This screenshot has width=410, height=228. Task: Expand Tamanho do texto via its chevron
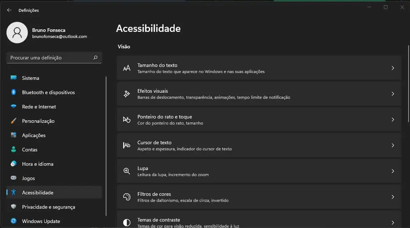coord(393,68)
